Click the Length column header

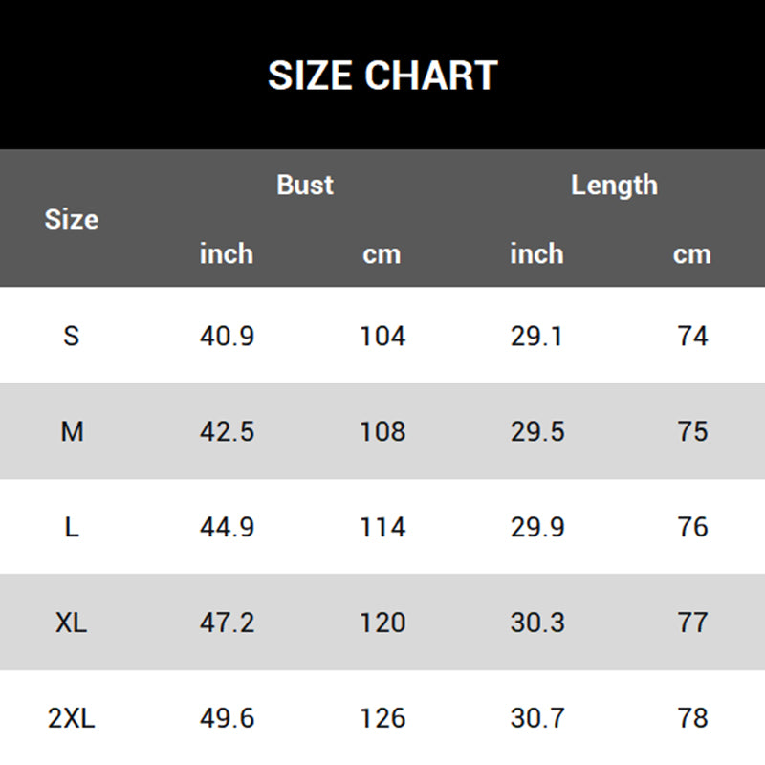(614, 185)
